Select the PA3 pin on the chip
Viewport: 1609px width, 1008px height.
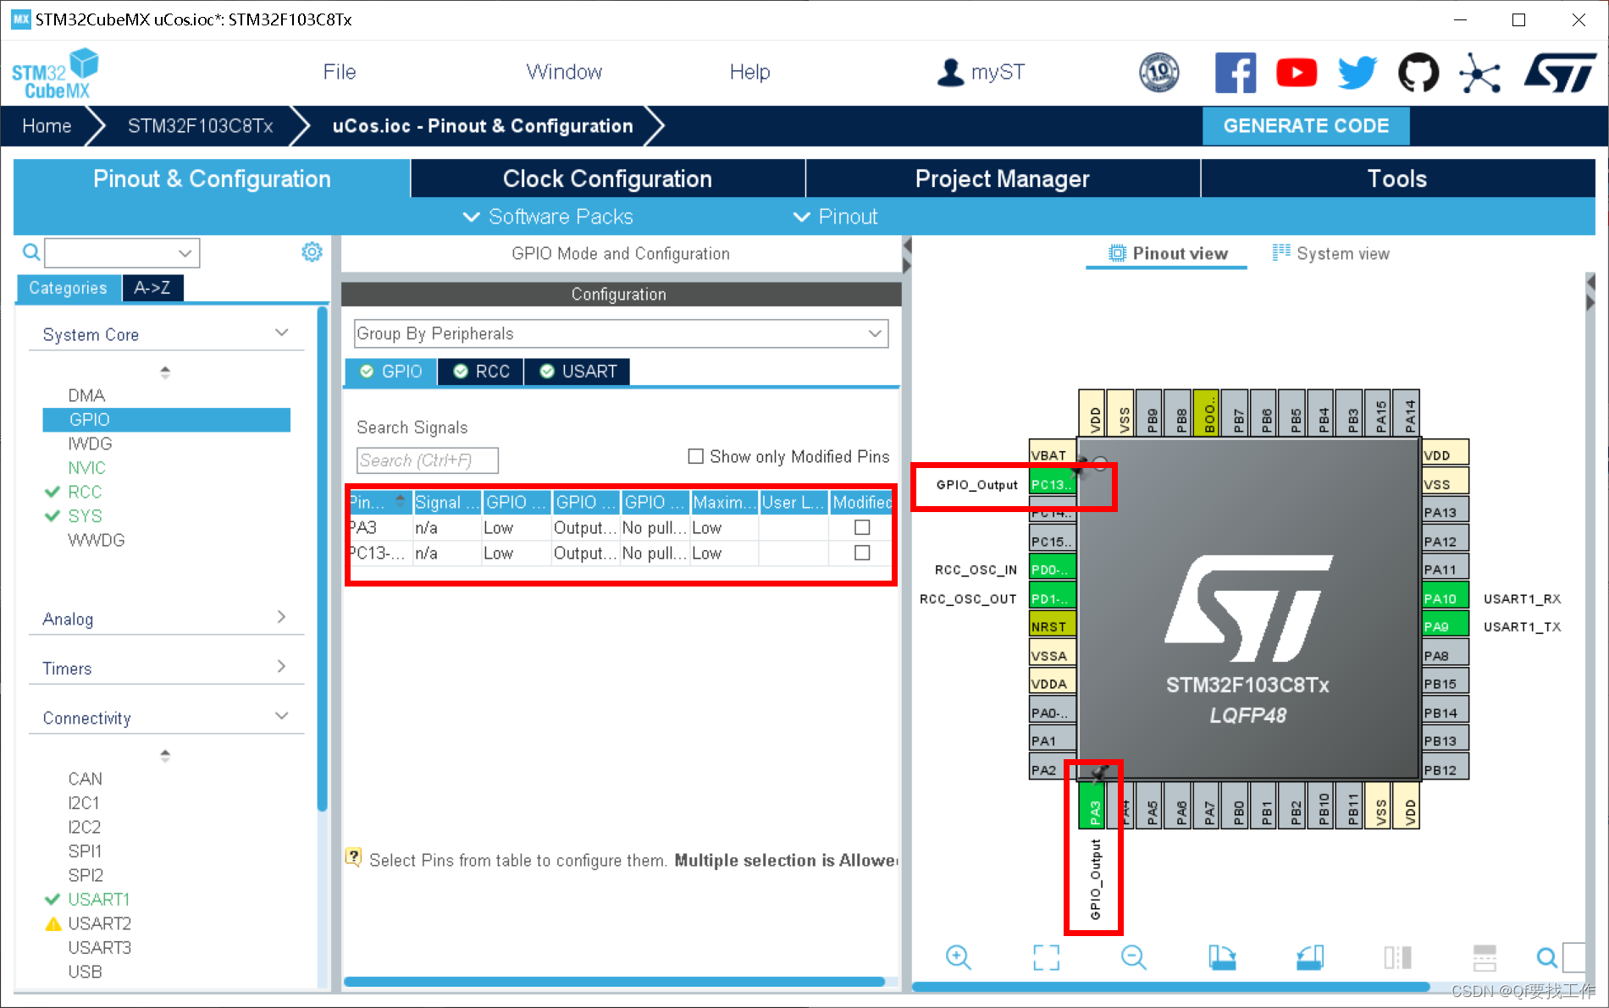pyautogui.click(x=1093, y=806)
